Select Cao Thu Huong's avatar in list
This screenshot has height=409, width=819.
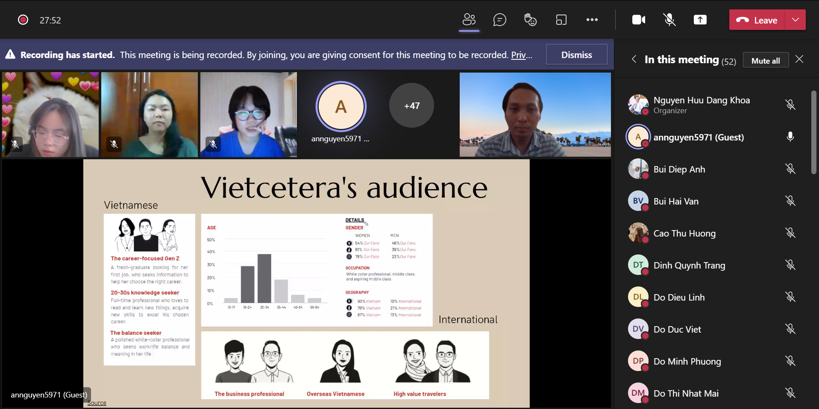[x=638, y=233]
